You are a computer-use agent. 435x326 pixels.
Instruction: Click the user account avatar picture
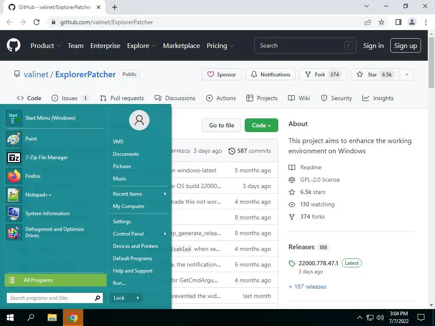click(x=139, y=120)
